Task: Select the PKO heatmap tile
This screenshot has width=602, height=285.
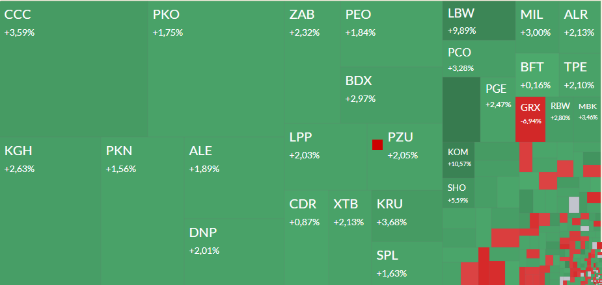Action: [216, 68]
